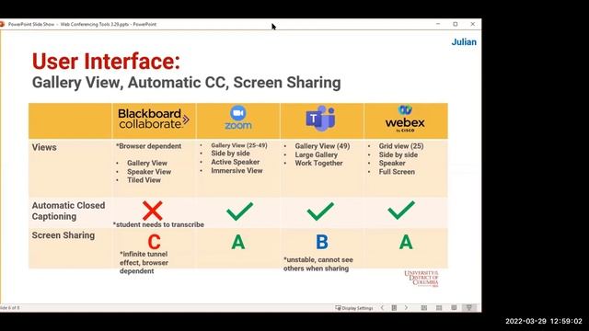Viewport: 589px width, 331px height.
Task: Close the PowerPoint Slide Show window
Action: (x=472, y=24)
